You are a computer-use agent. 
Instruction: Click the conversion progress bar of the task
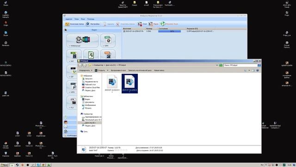pos(169,31)
